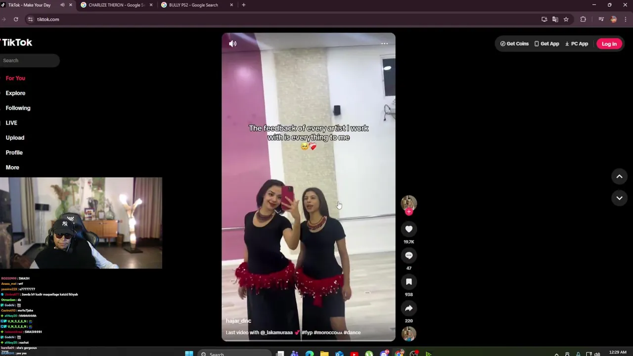This screenshot has height=356, width=633.
Task: Click the Windows taskbar search box
Action: pos(235,354)
